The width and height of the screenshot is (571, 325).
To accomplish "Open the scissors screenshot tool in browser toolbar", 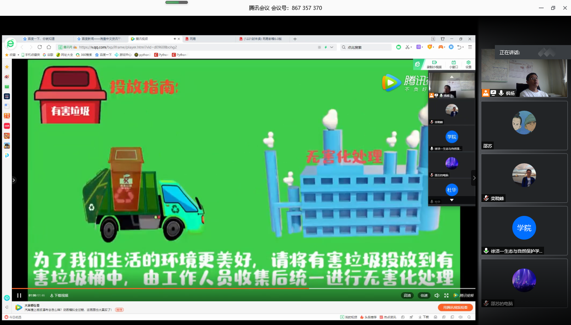I will point(408,47).
